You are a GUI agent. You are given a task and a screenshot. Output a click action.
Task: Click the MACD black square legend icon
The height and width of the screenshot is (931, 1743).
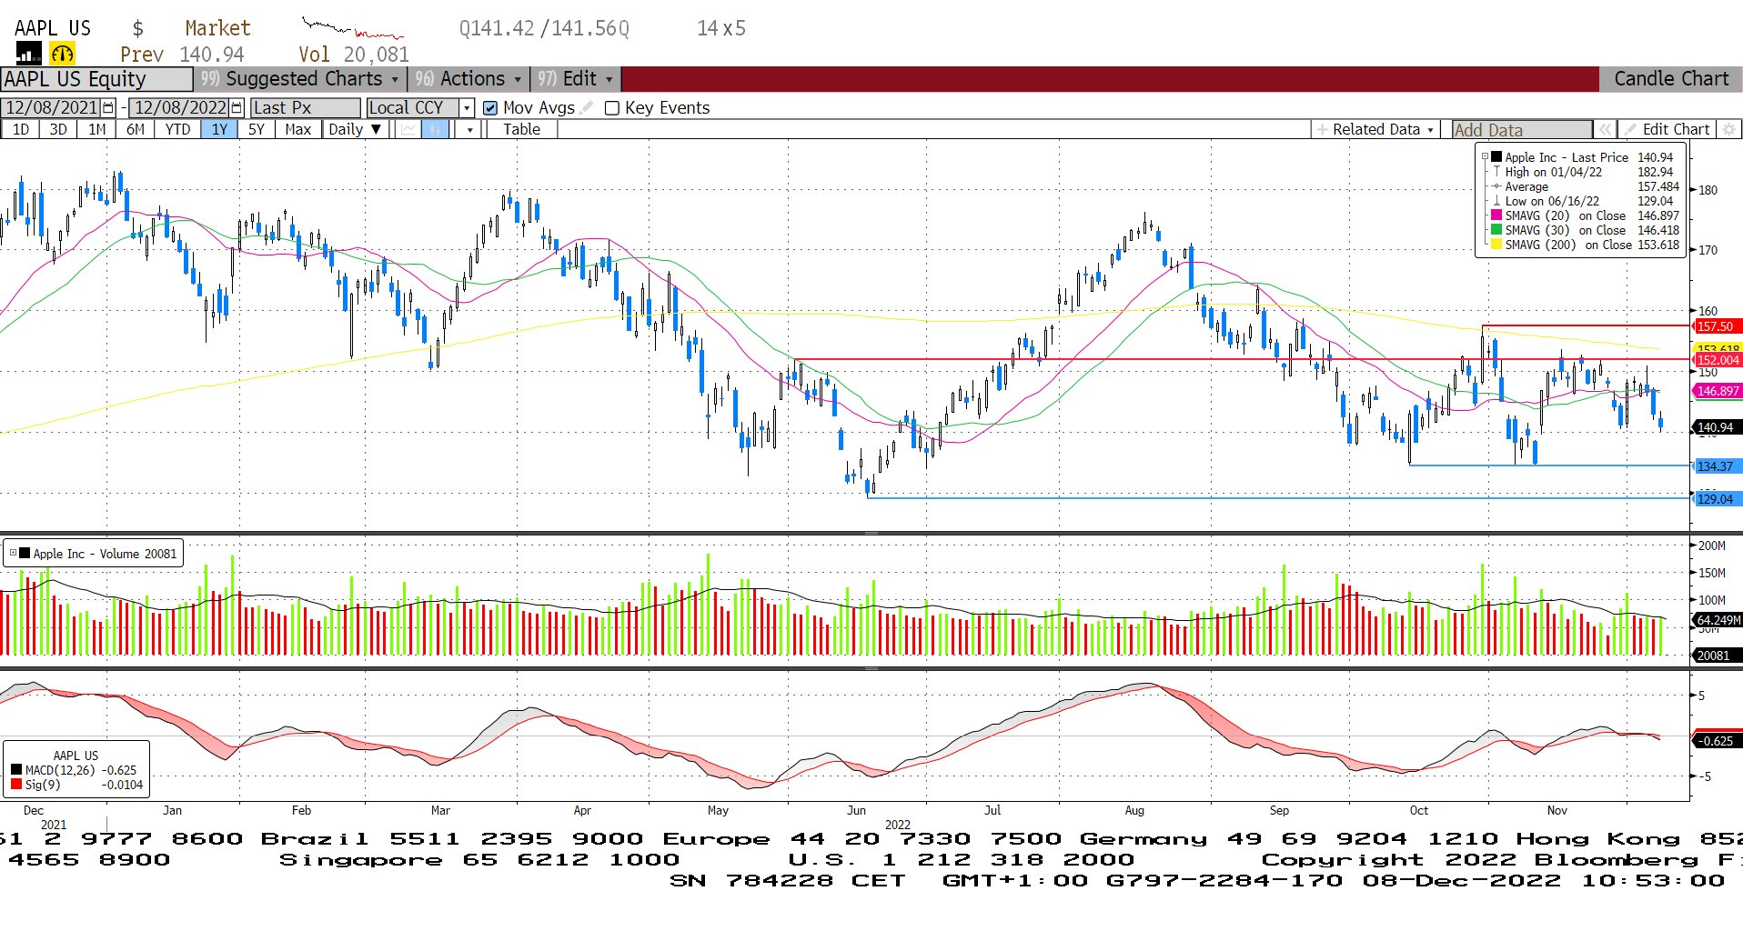pos(16,770)
